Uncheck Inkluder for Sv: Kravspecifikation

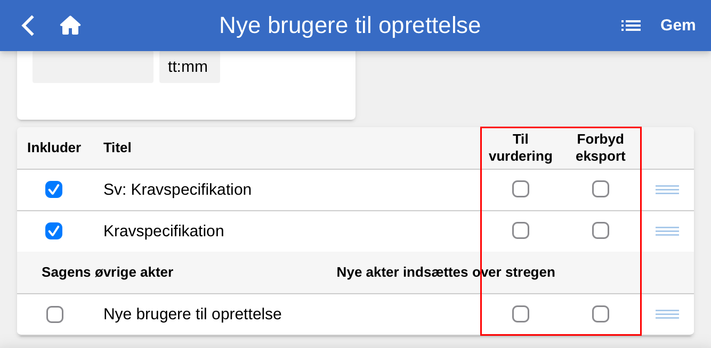click(54, 189)
